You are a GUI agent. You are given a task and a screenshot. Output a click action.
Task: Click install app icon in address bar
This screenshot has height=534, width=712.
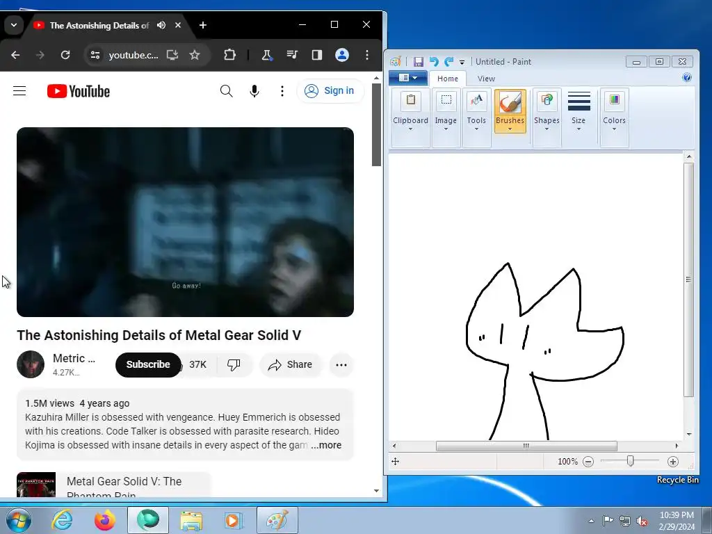[x=172, y=55]
